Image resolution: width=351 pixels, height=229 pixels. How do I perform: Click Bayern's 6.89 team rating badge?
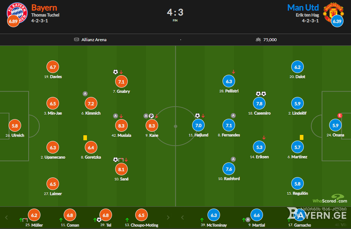tap(13, 21)
